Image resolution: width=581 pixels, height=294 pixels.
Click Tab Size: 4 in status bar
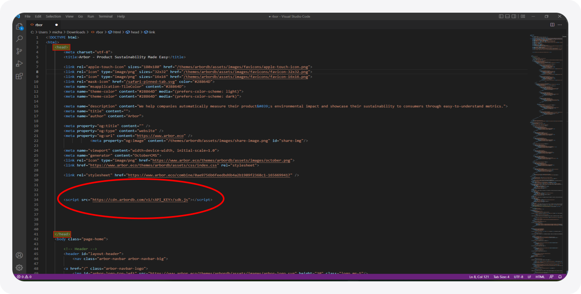[501, 277]
